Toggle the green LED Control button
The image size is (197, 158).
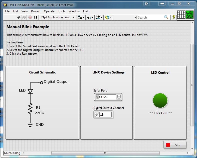click(160, 101)
